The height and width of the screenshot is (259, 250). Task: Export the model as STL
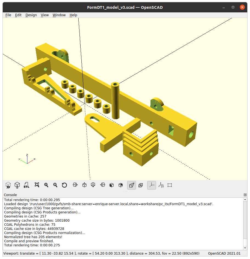coord(26,185)
